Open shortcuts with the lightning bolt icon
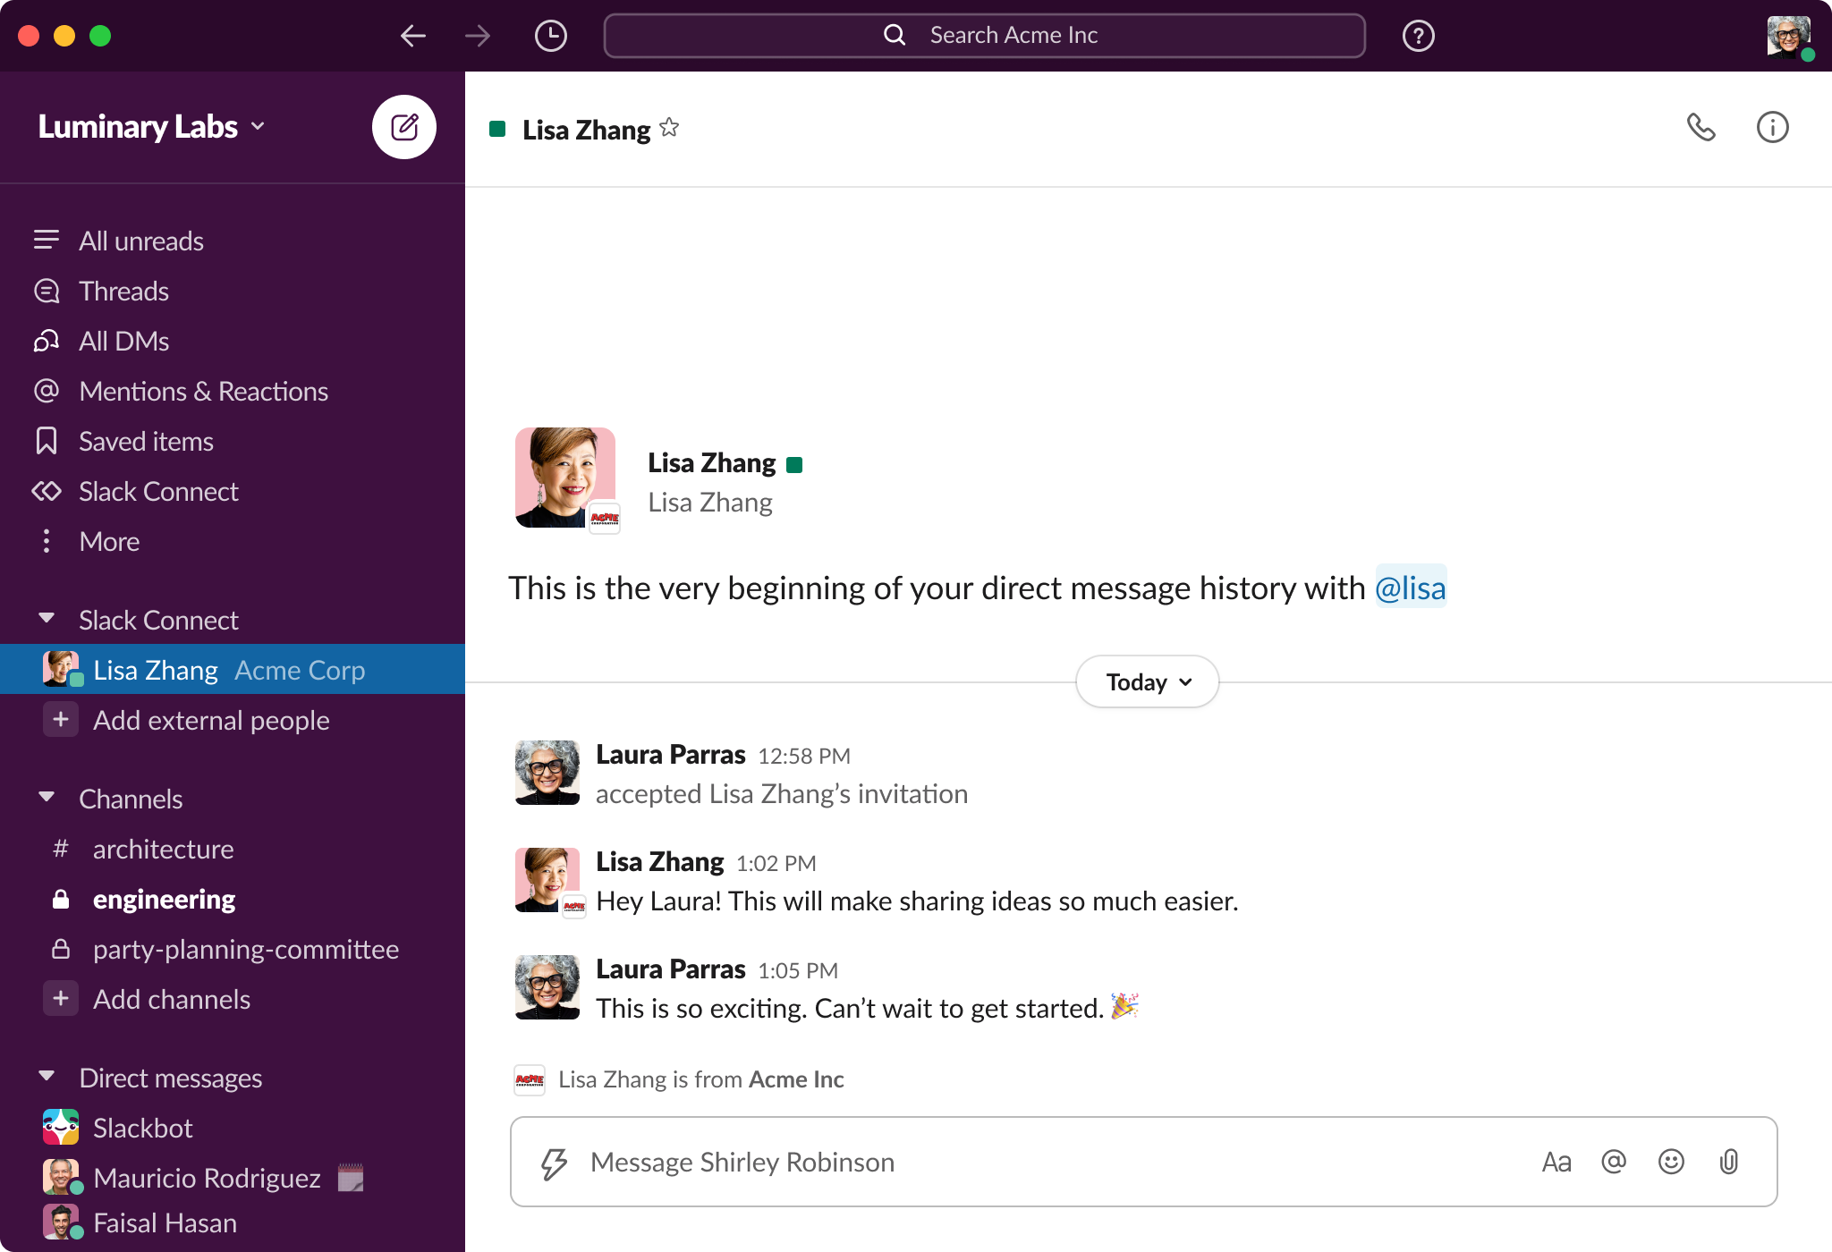 pyautogui.click(x=555, y=1162)
